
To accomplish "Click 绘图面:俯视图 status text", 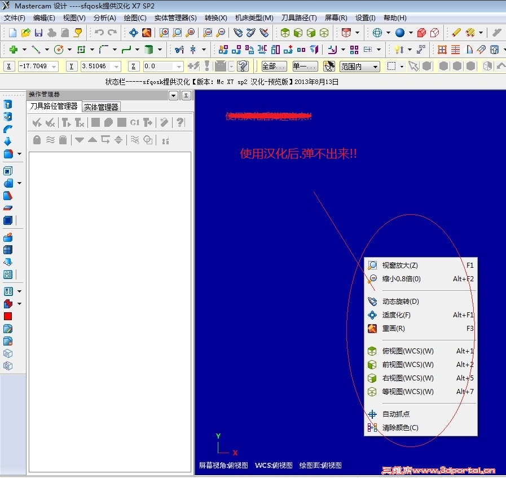I will click(x=320, y=466).
